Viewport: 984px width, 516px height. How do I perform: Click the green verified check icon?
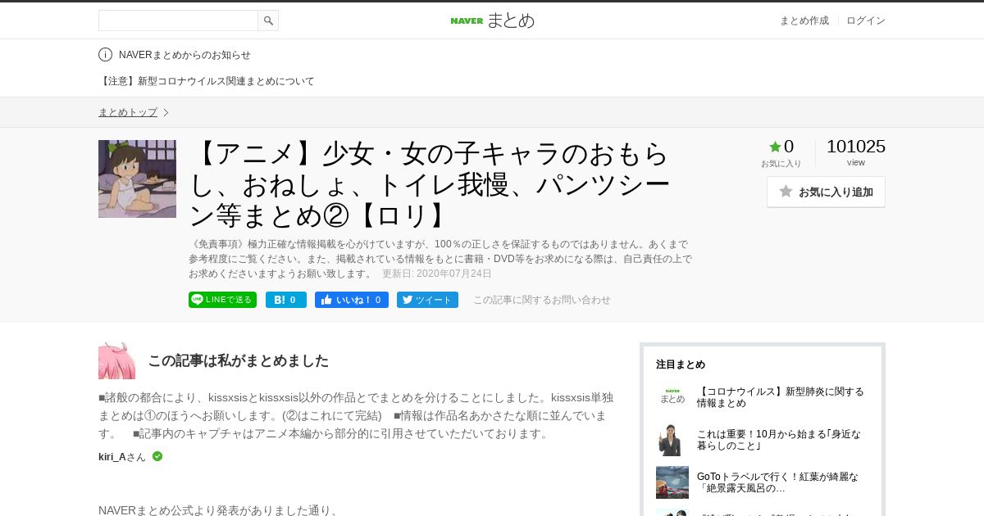[x=157, y=456]
